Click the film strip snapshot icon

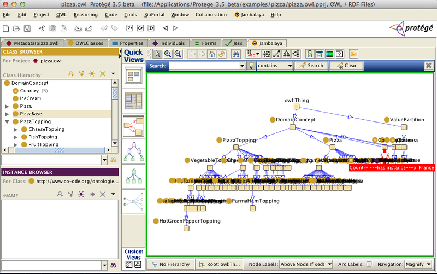click(x=330, y=54)
